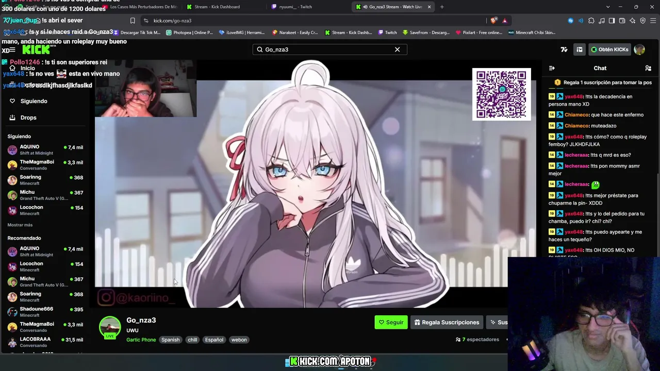Click the Obtén KICKs button

click(x=610, y=49)
